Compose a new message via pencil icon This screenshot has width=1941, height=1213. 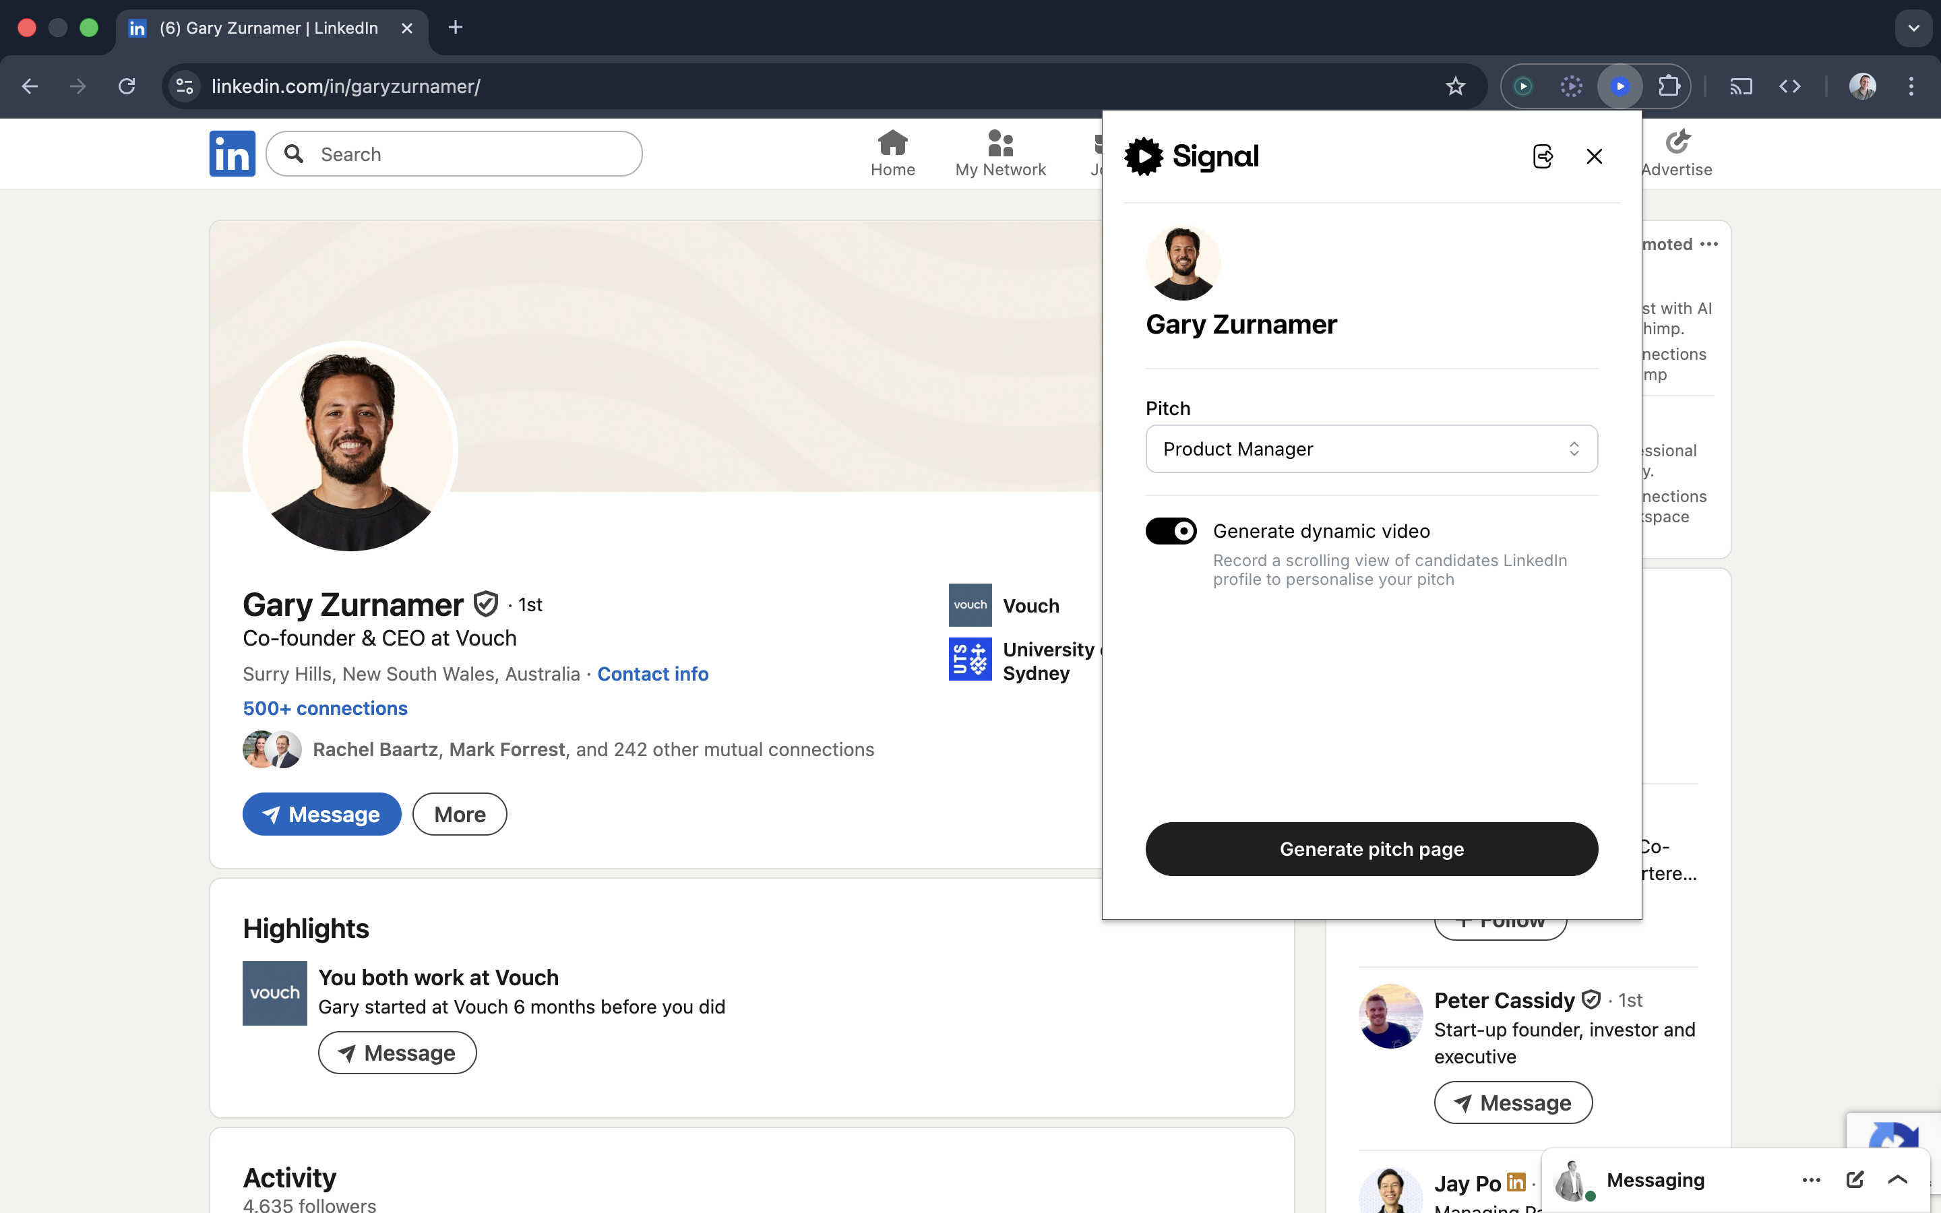click(x=1854, y=1179)
